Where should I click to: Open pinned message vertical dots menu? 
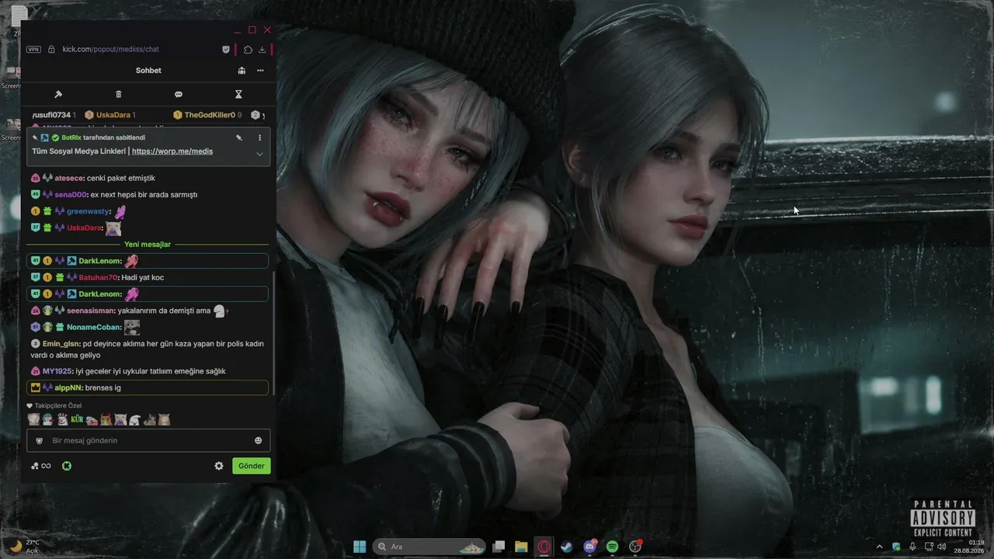(x=259, y=137)
